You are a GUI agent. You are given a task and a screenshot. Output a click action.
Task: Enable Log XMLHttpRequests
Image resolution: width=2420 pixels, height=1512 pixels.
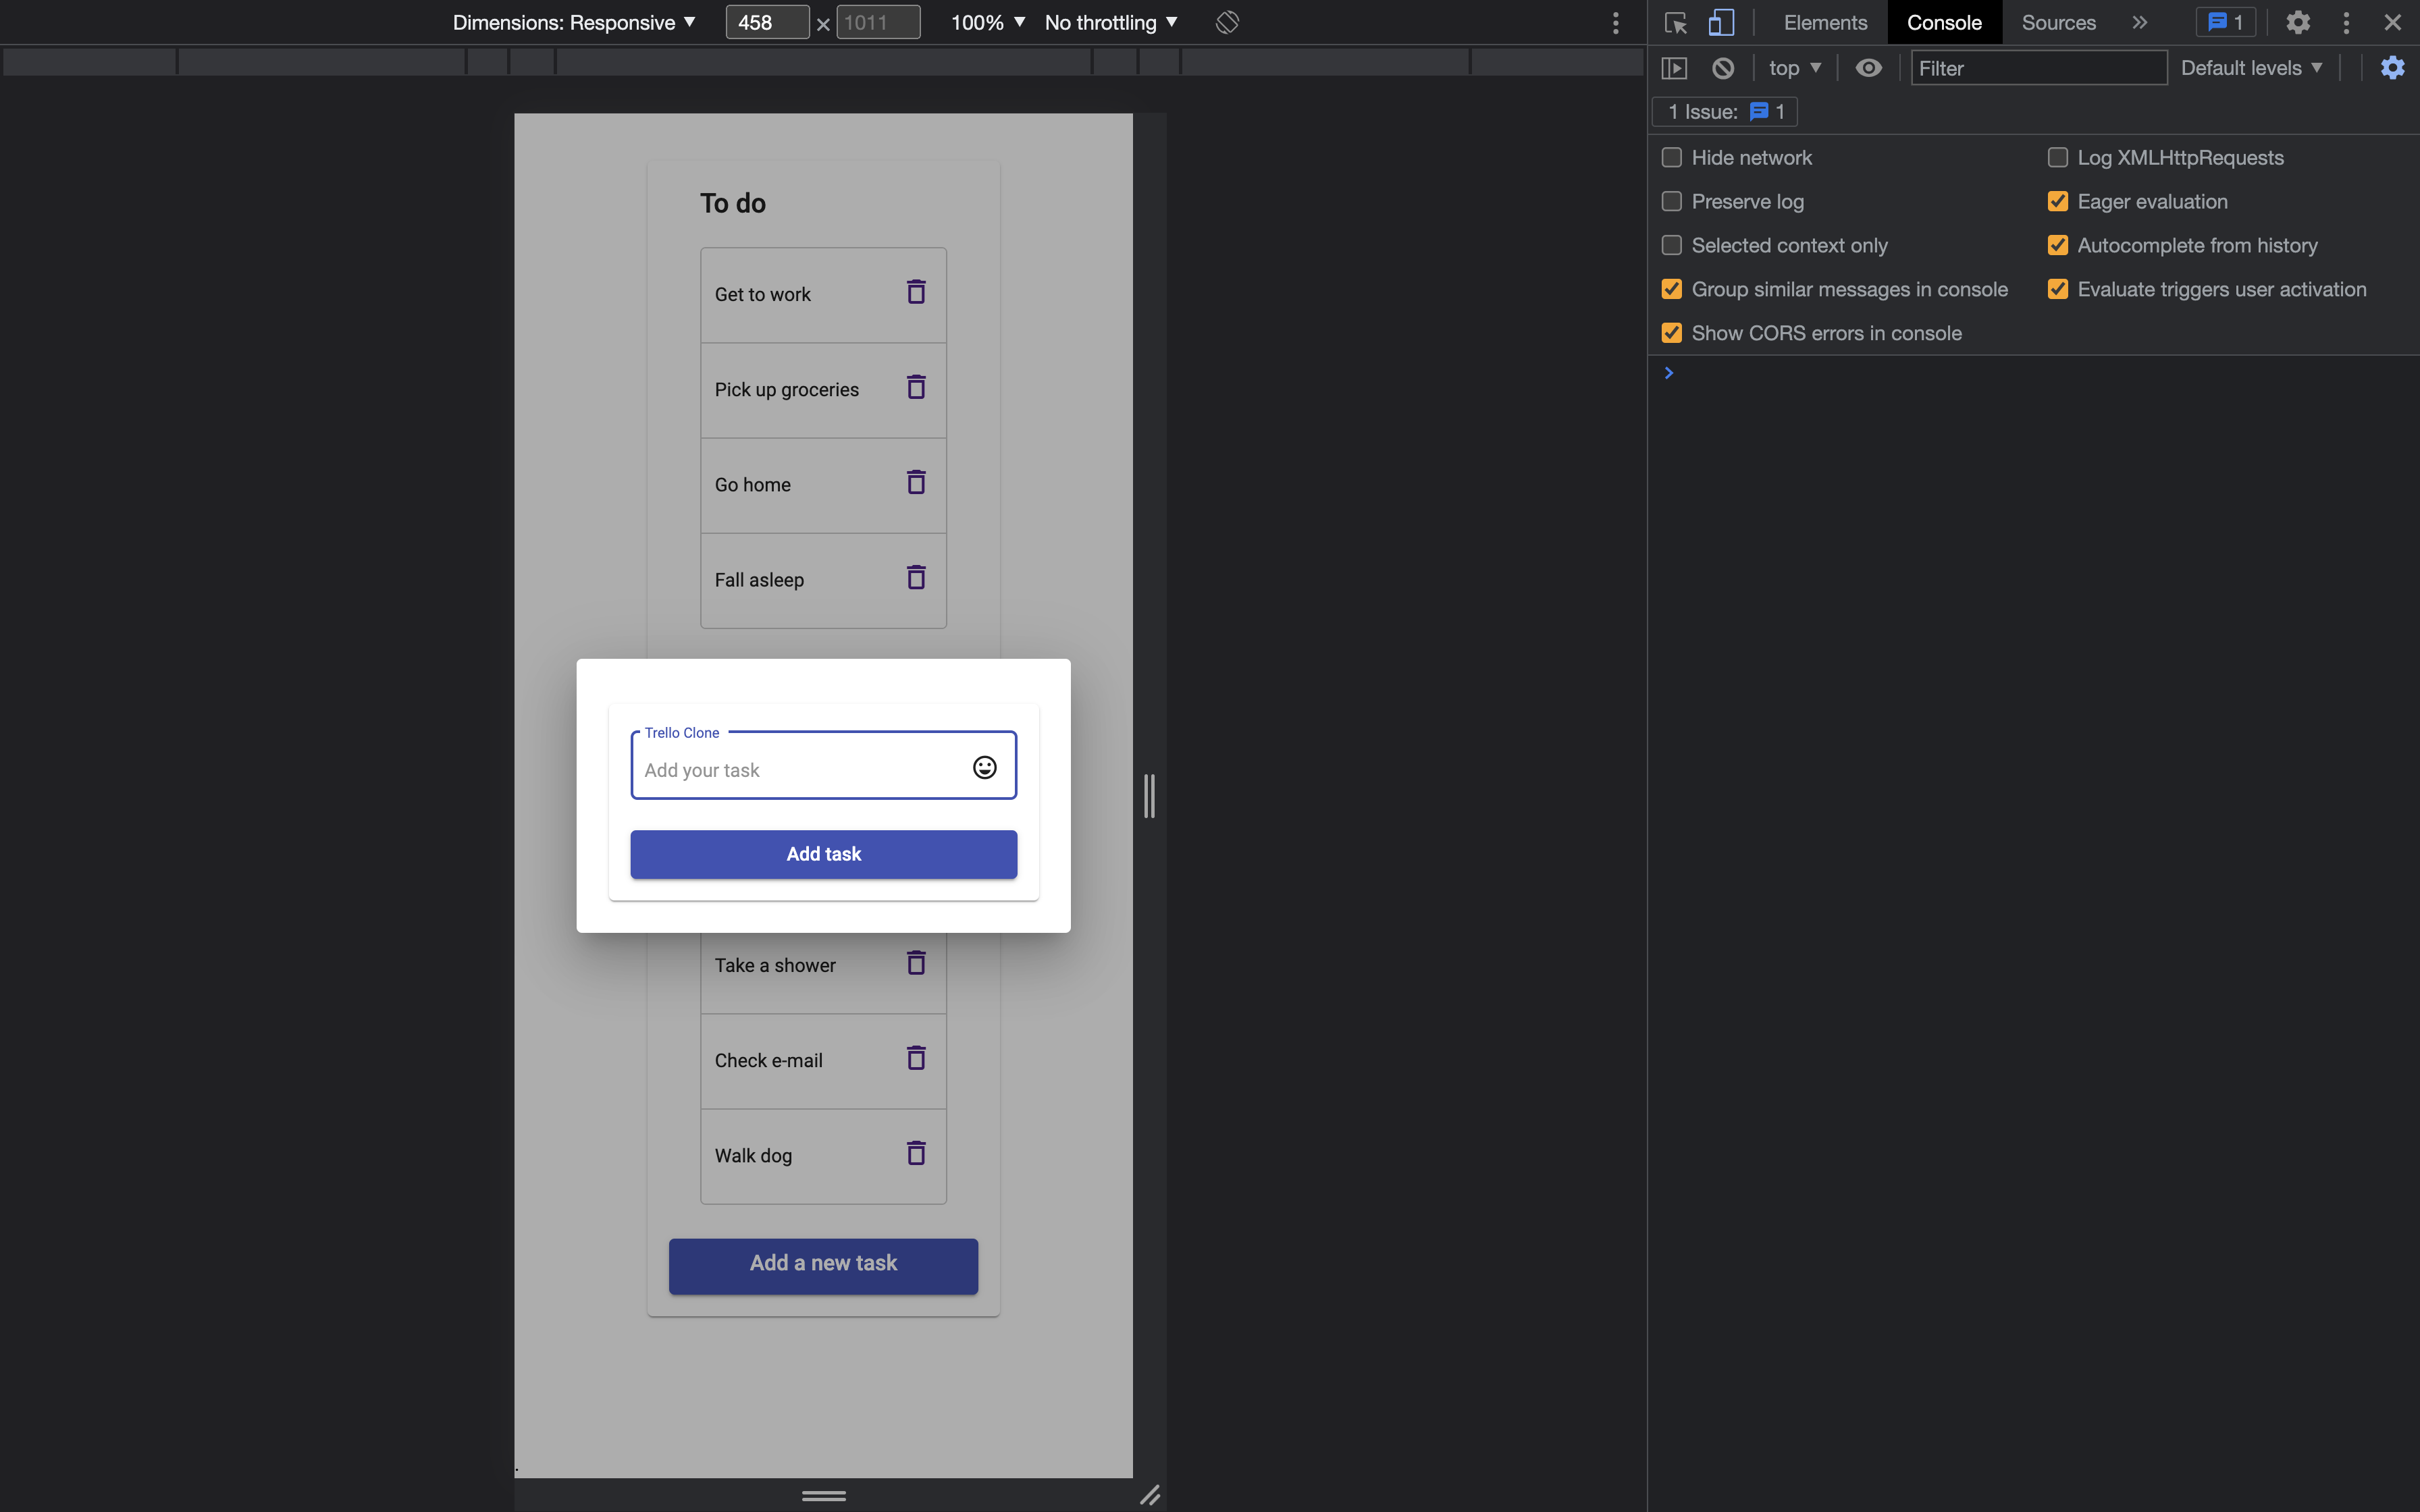[x=2057, y=157]
